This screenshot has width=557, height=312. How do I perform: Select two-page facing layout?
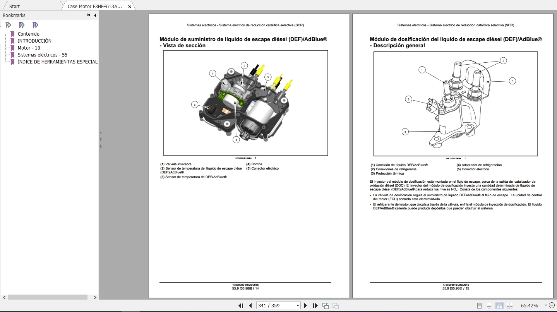[x=499, y=306]
